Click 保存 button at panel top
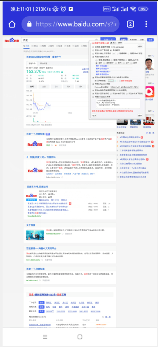This screenshot has height=347, width=158. click(140, 46)
